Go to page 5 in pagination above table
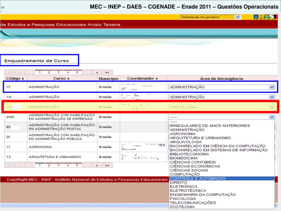Image resolution: width=281 pixels, height=211 pixels. 77,72
